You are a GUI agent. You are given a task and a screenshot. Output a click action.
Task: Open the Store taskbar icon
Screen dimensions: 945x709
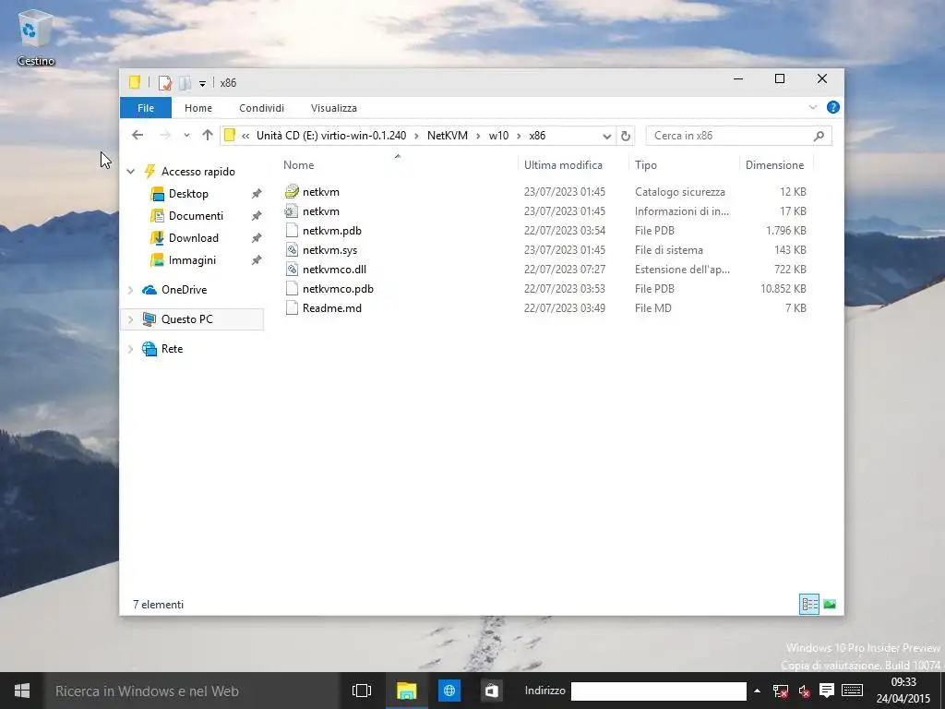click(492, 691)
